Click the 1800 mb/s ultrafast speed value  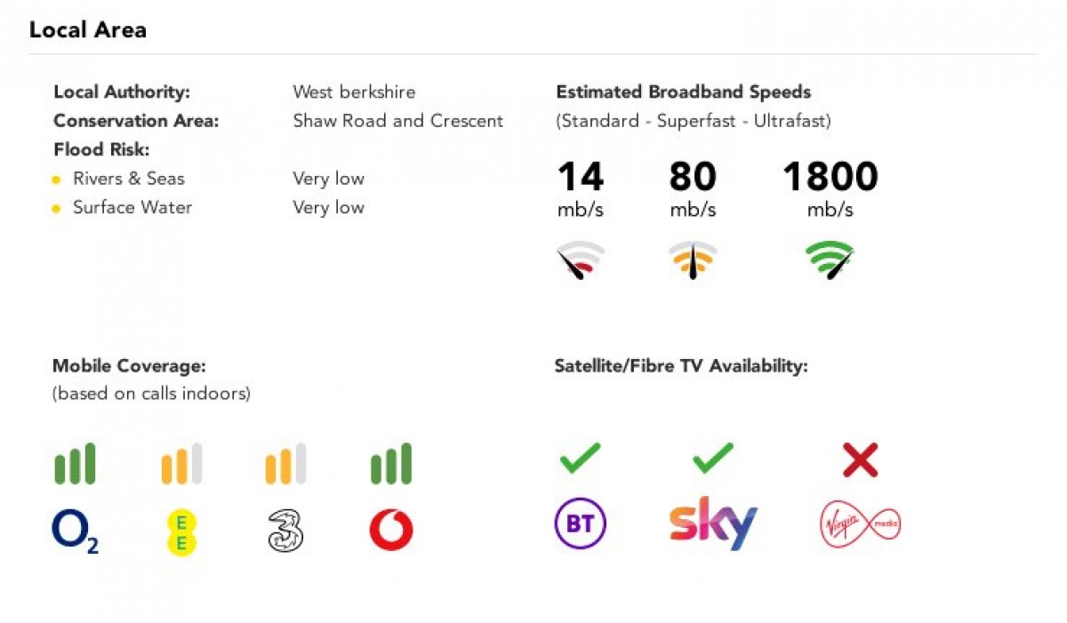point(830,188)
